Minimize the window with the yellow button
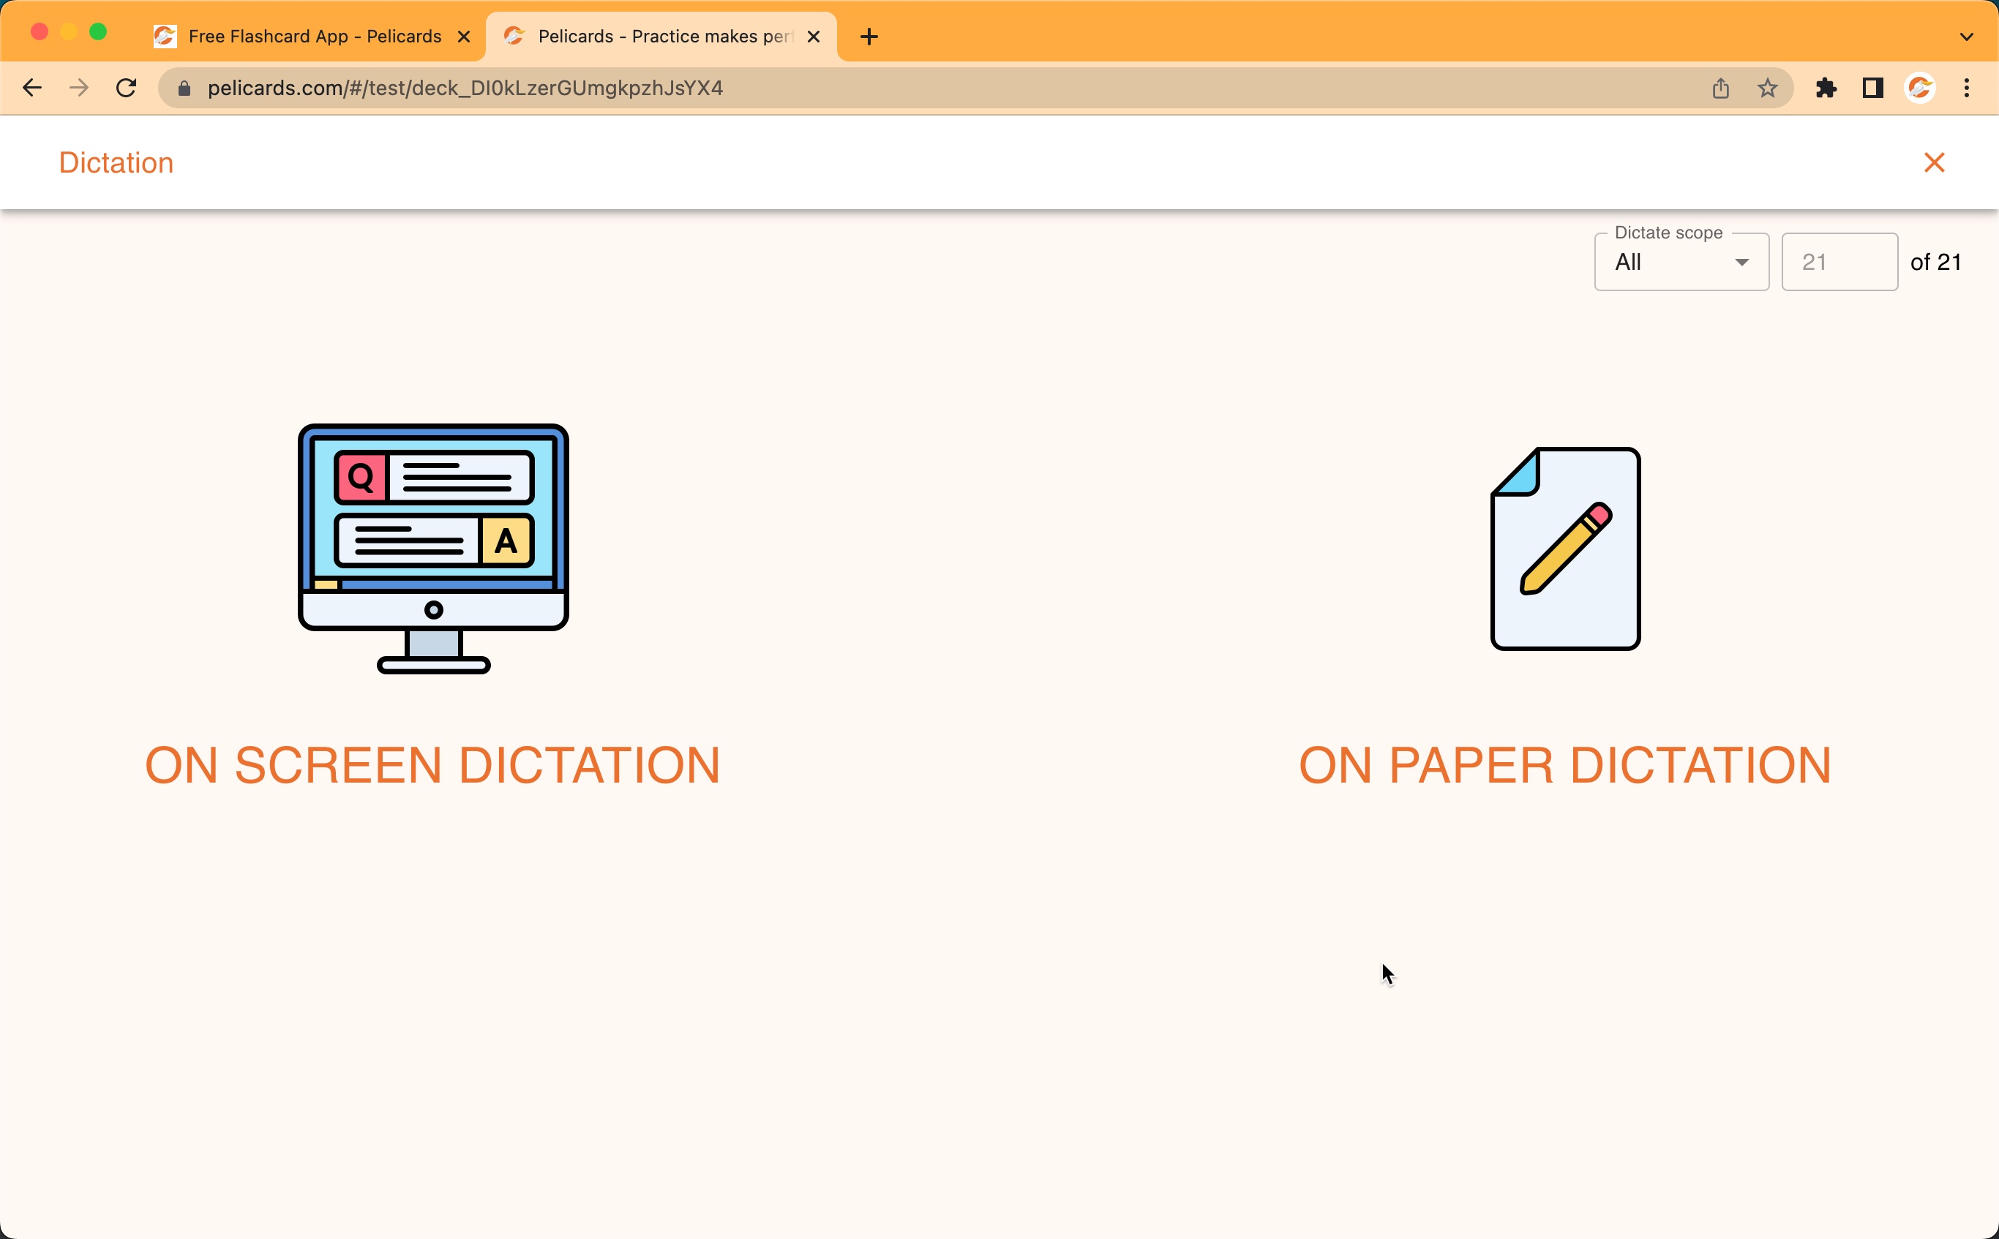The height and width of the screenshot is (1239, 1999). 69,32
